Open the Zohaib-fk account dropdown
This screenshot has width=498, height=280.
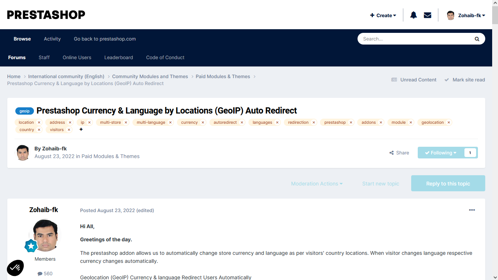click(x=466, y=15)
